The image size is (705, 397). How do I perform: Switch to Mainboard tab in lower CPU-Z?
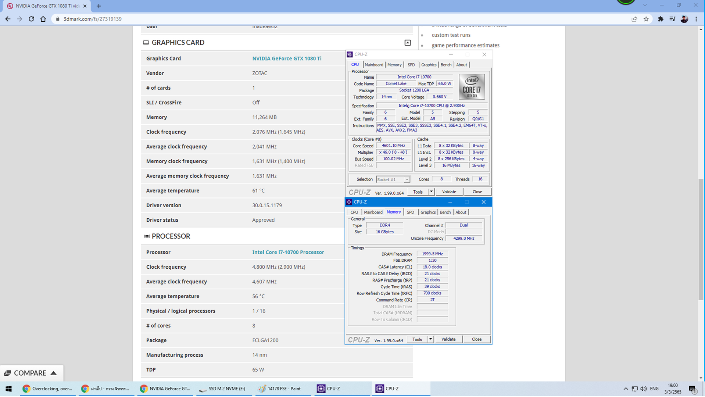point(373,212)
